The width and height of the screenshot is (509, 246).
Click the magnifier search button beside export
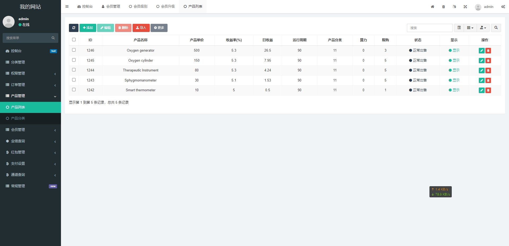point(496,28)
